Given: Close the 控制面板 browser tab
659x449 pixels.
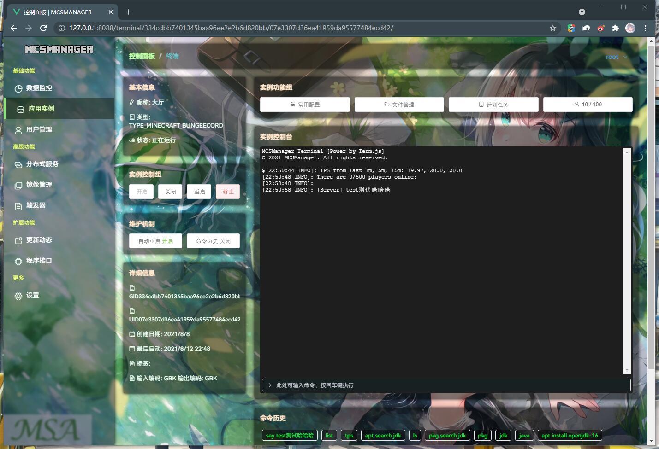Looking at the screenshot, I should point(111,12).
